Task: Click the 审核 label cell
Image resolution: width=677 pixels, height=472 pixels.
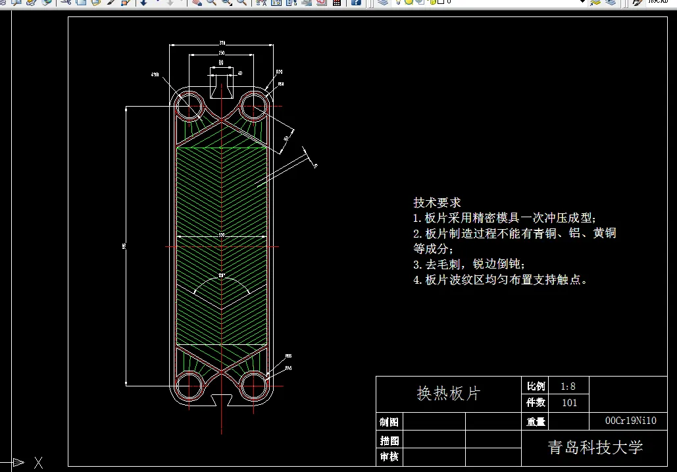Action: (x=389, y=456)
